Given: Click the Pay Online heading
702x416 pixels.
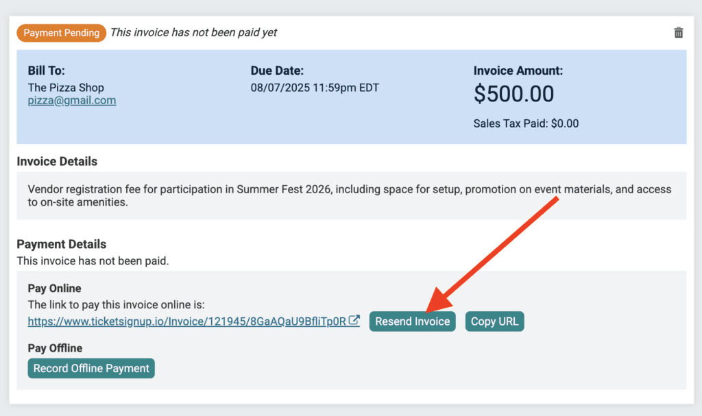Looking at the screenshot, I should coord(54,289).
